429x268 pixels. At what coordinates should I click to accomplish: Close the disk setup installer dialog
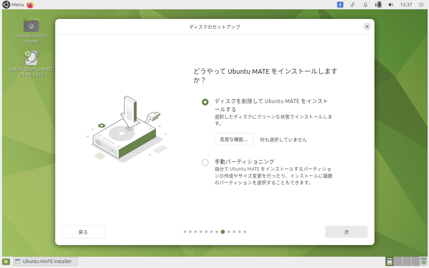[x=367, y=26]
